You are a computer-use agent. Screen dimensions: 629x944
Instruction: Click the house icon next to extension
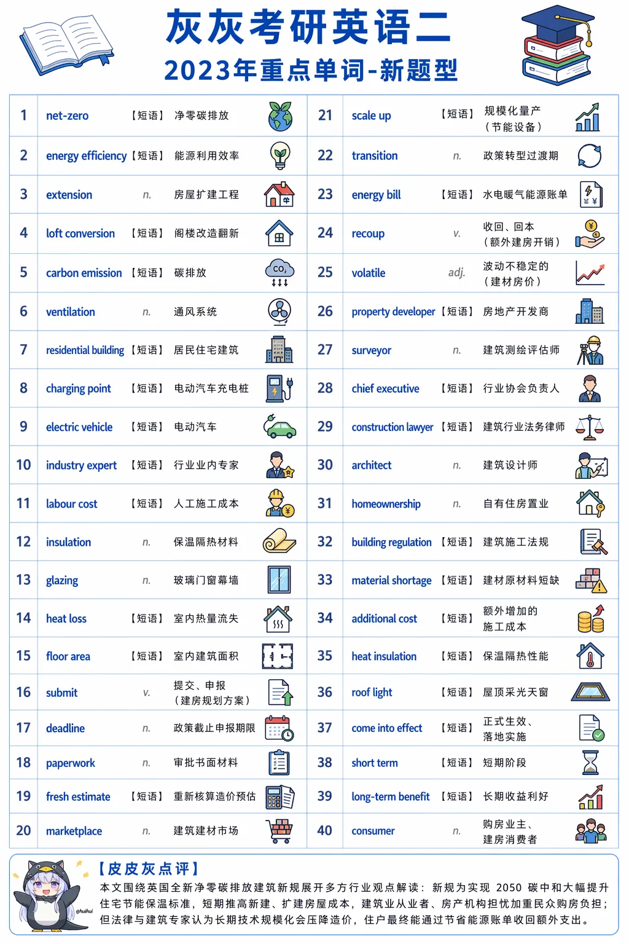pos(279,194)
